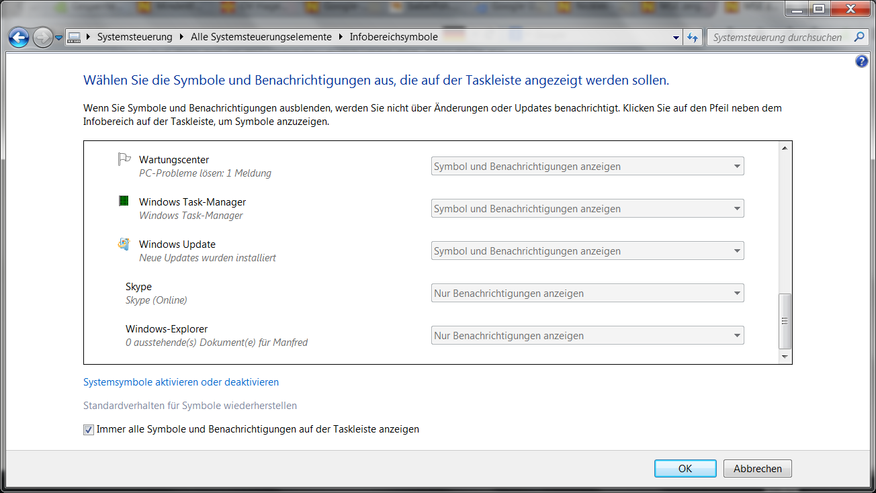This screenshot has height=493, width=876.
Task: Open 'Systemsymbole aktivieren oder deaktivieren' link
Action: tap(181, 382)
